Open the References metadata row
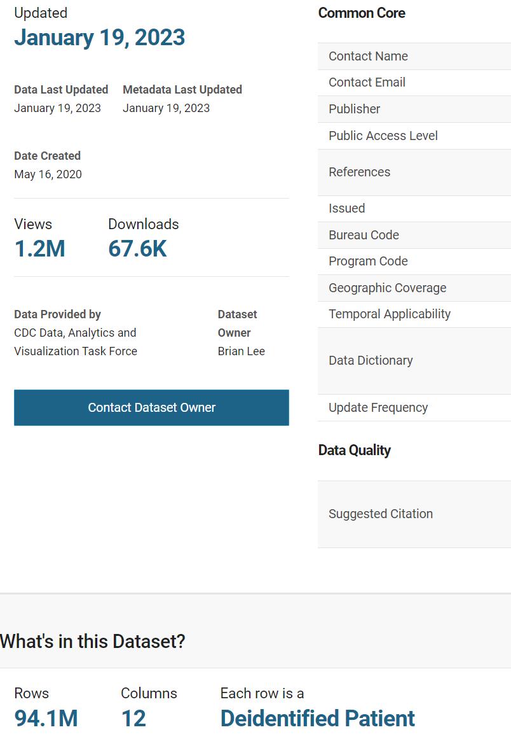This screenshot has width=511, height=739. pos(359,172)
